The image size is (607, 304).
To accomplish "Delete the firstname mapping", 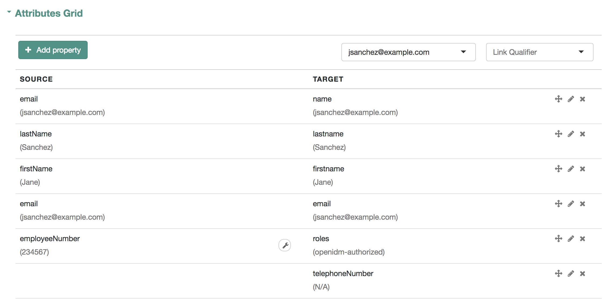I will click(x=583, y=169).
